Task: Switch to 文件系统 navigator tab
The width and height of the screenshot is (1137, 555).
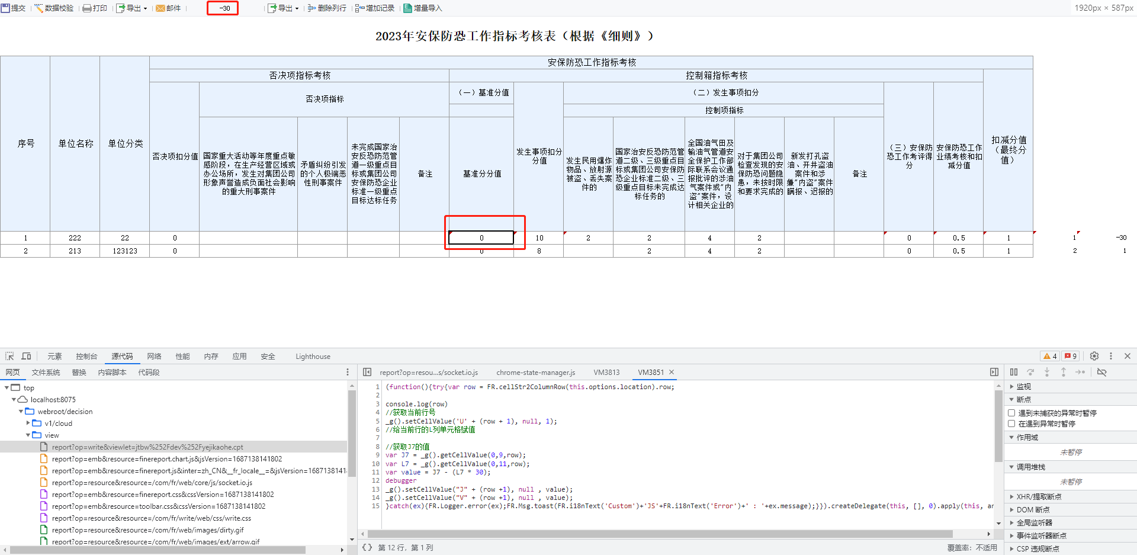Action: (46, 372)
